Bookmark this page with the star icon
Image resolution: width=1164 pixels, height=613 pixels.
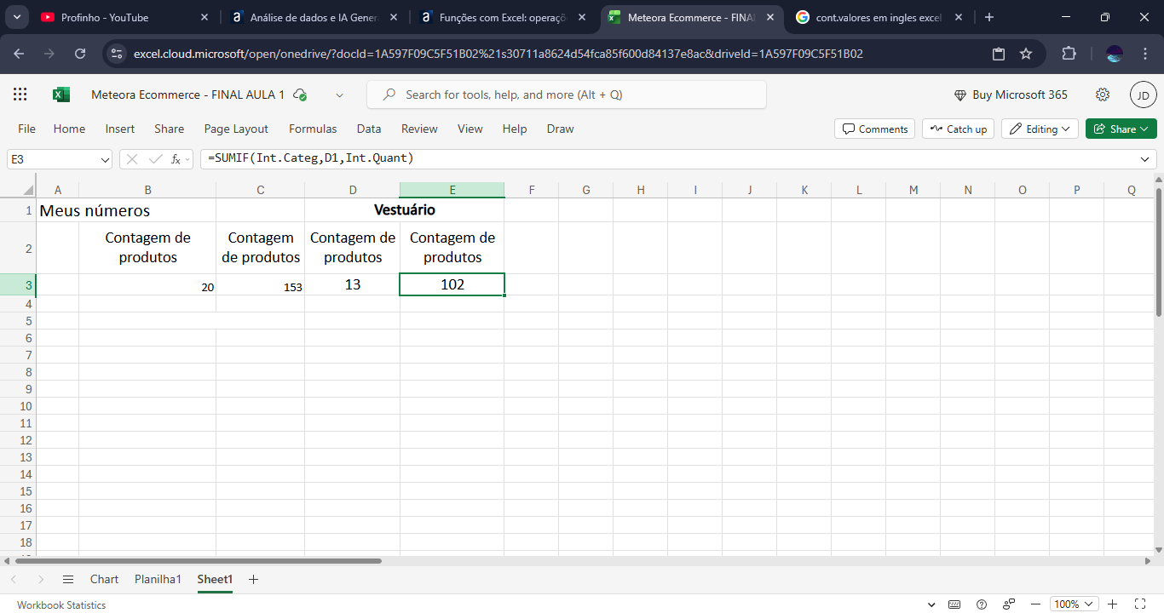(1026, 54)
